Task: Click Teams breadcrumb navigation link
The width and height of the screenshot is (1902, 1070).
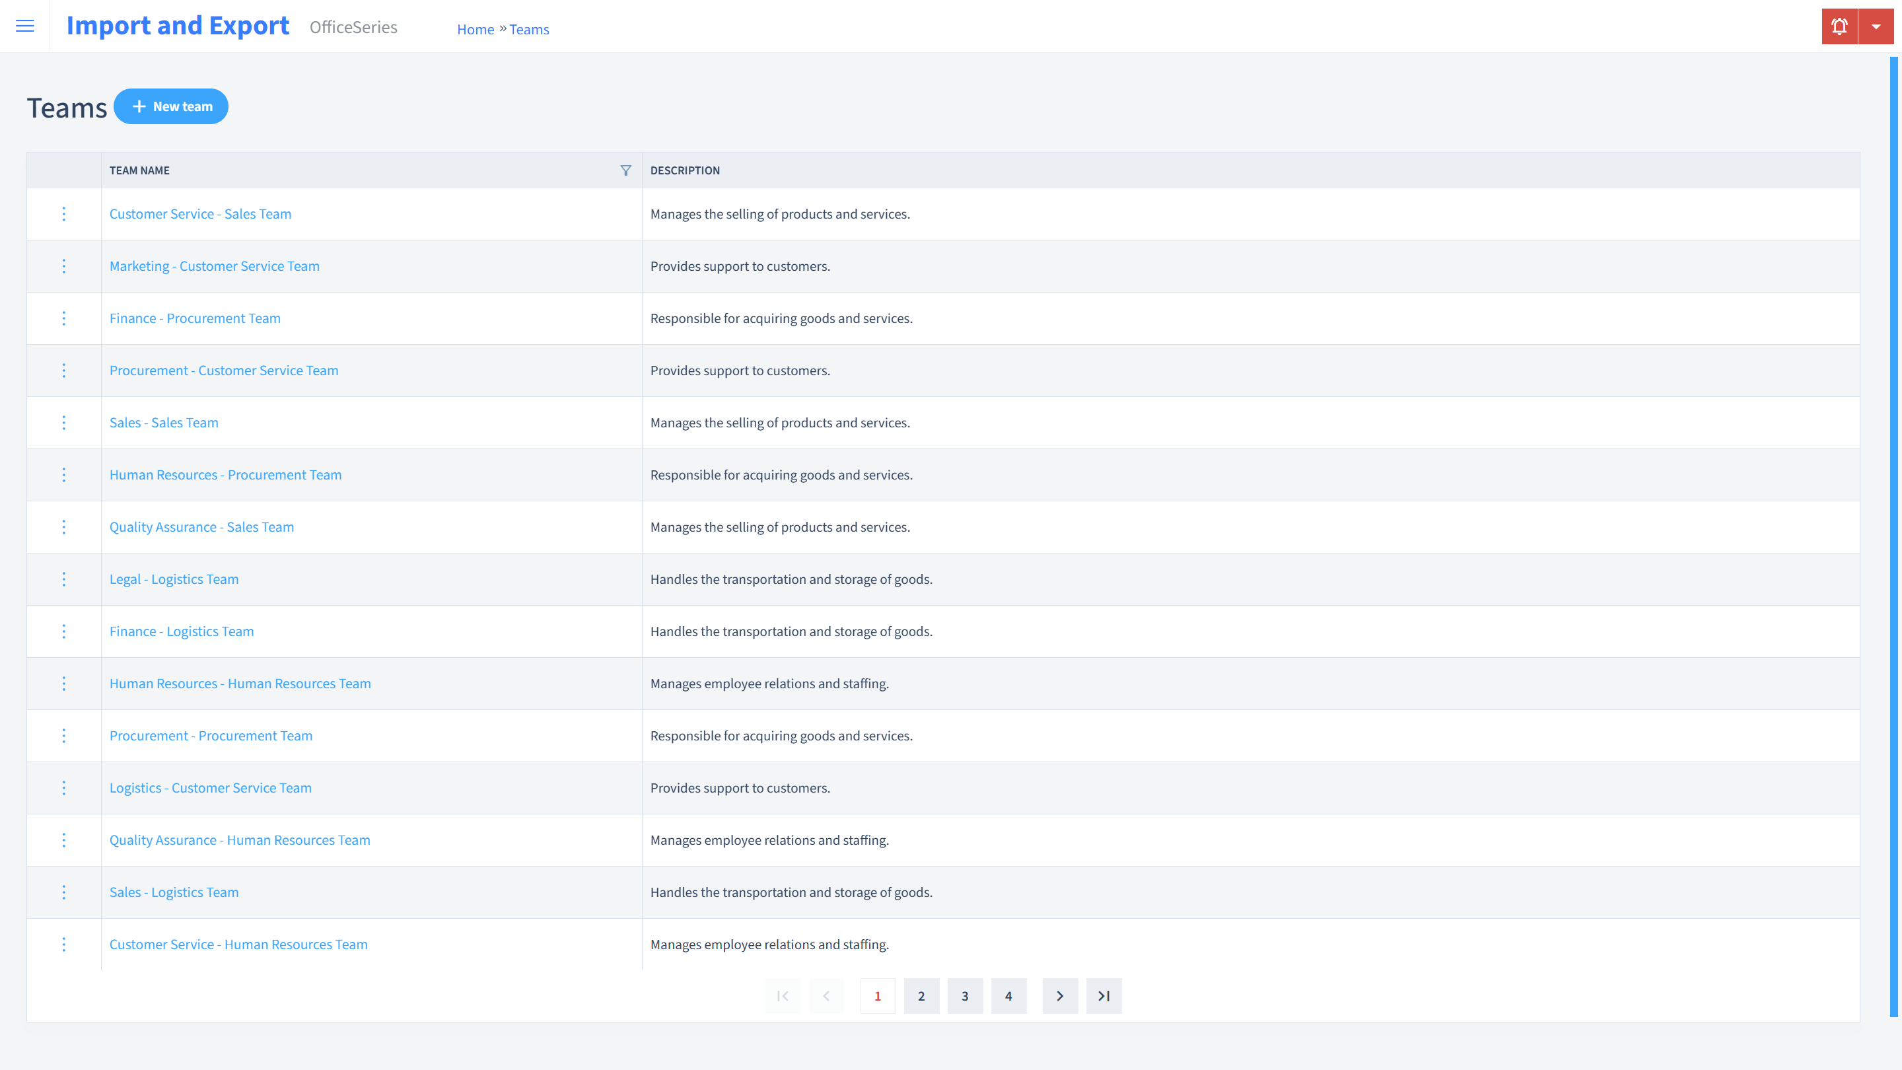Action: (529, 29)
